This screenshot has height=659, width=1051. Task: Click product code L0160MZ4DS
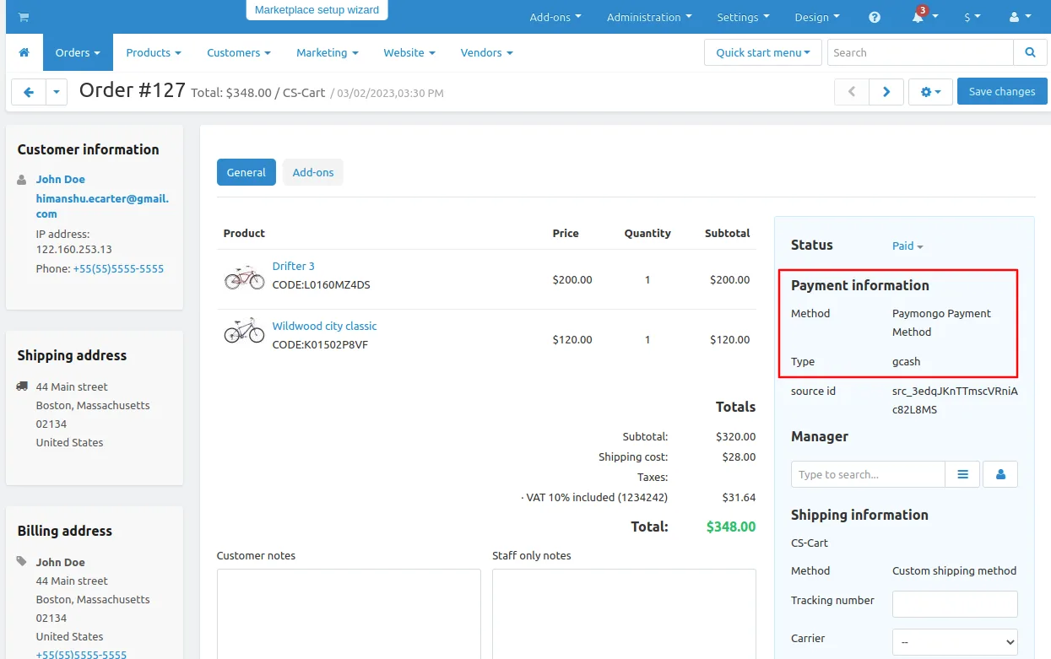tap(321, 284)
